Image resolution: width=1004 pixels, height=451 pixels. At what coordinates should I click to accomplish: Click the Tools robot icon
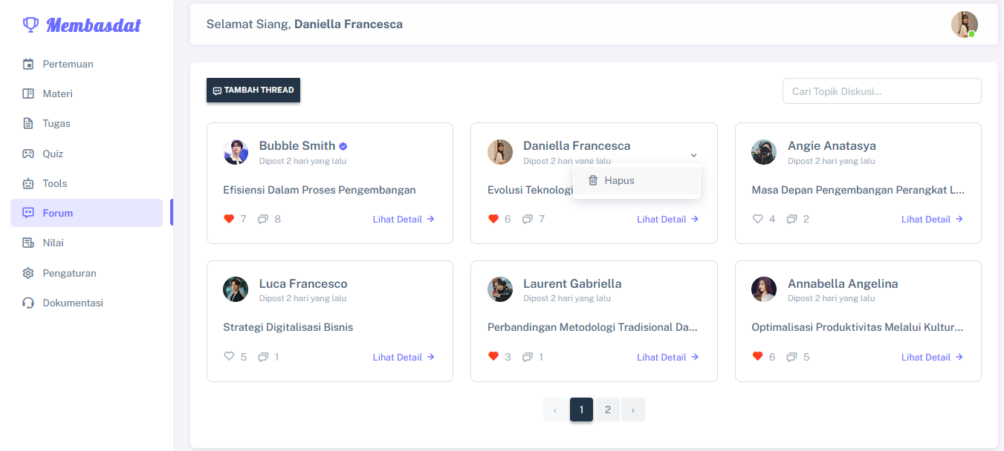point(28,183)
